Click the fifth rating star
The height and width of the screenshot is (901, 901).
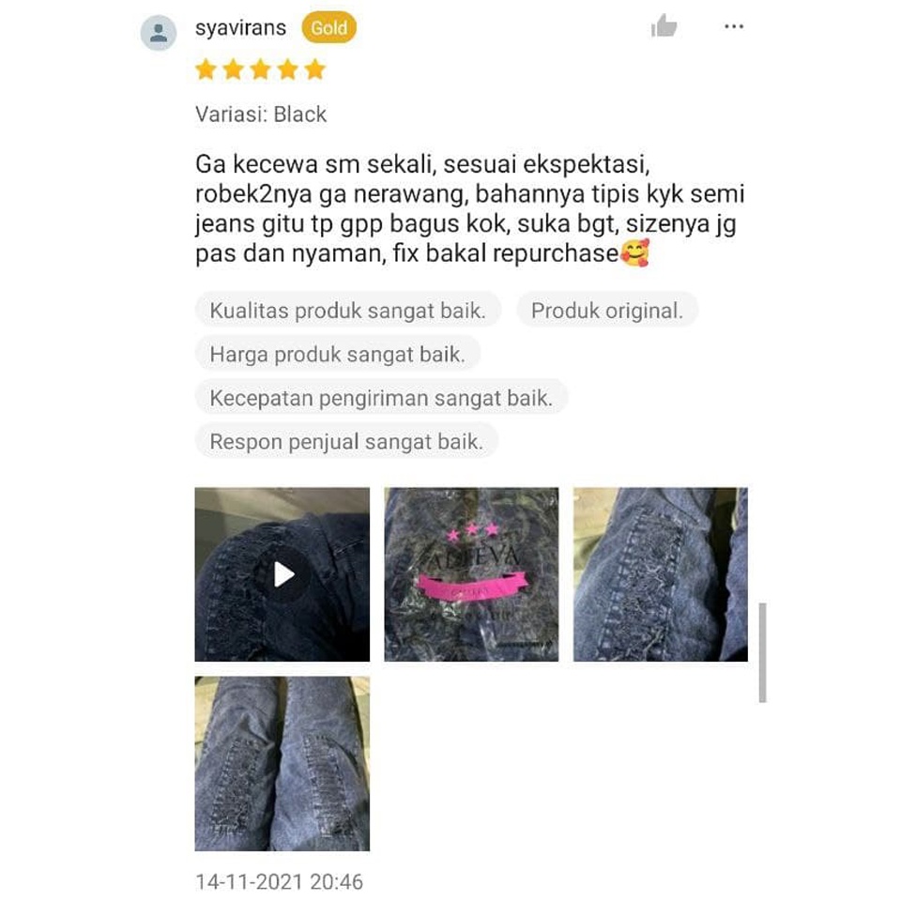point(315,70)
